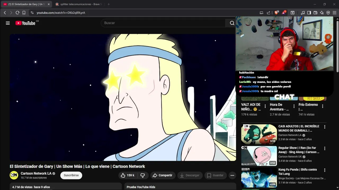Open Kung Fu Panda Shifu contra Tai Lung title

(298, 172)
